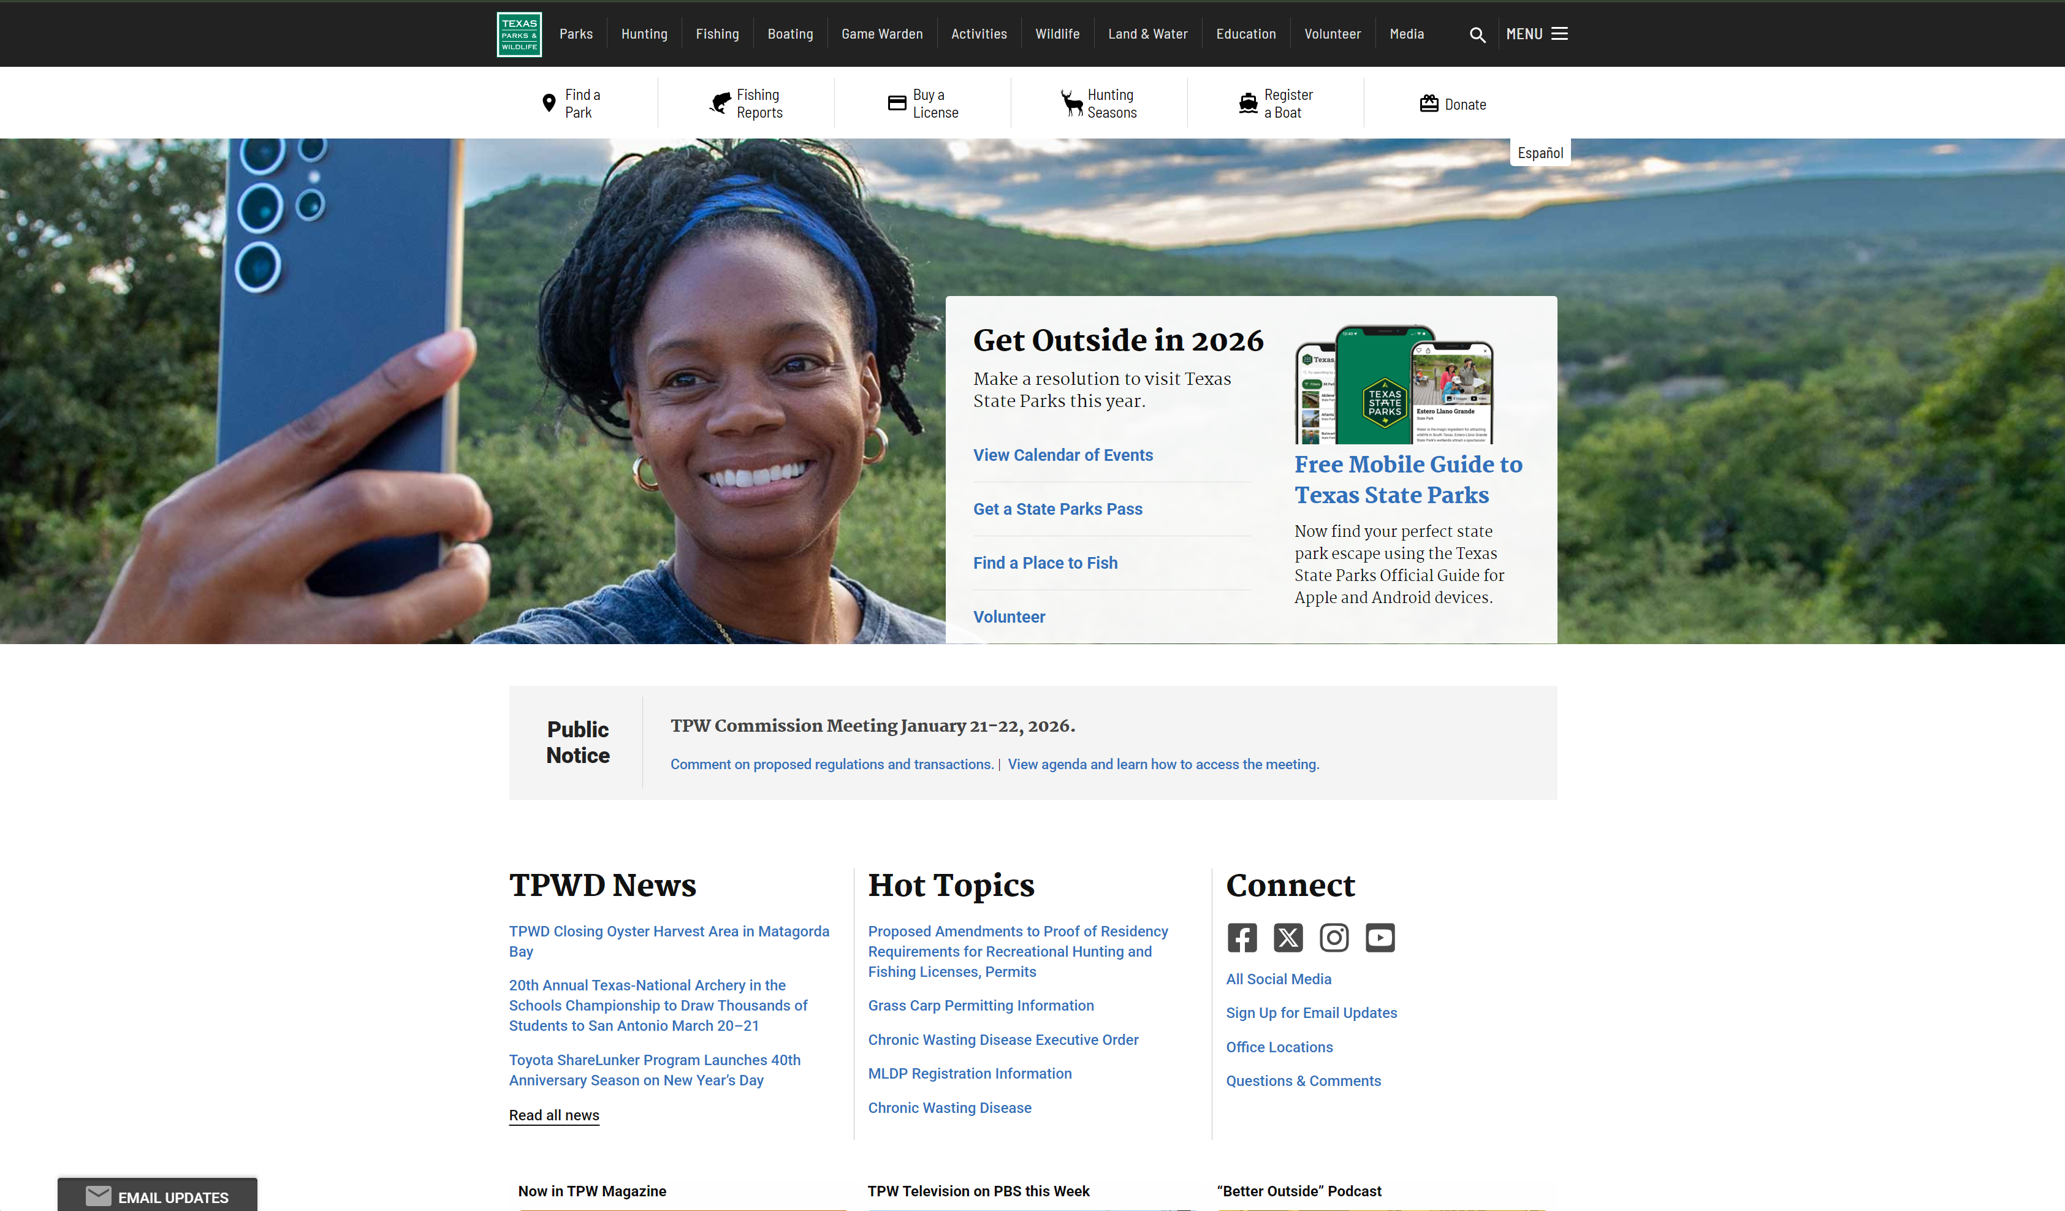Screen dimensions: 2065x1211
Task: Expand the MENU hamburger button
Action: [x=1537, y=34]
